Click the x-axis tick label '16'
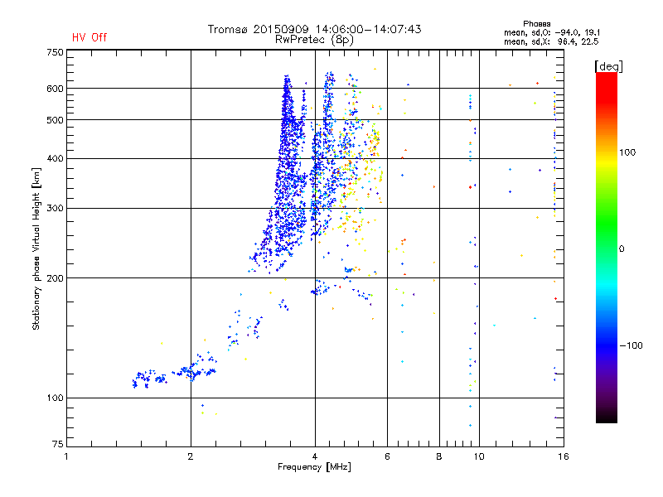The image size is (663, 497). (x=564, y=456)
